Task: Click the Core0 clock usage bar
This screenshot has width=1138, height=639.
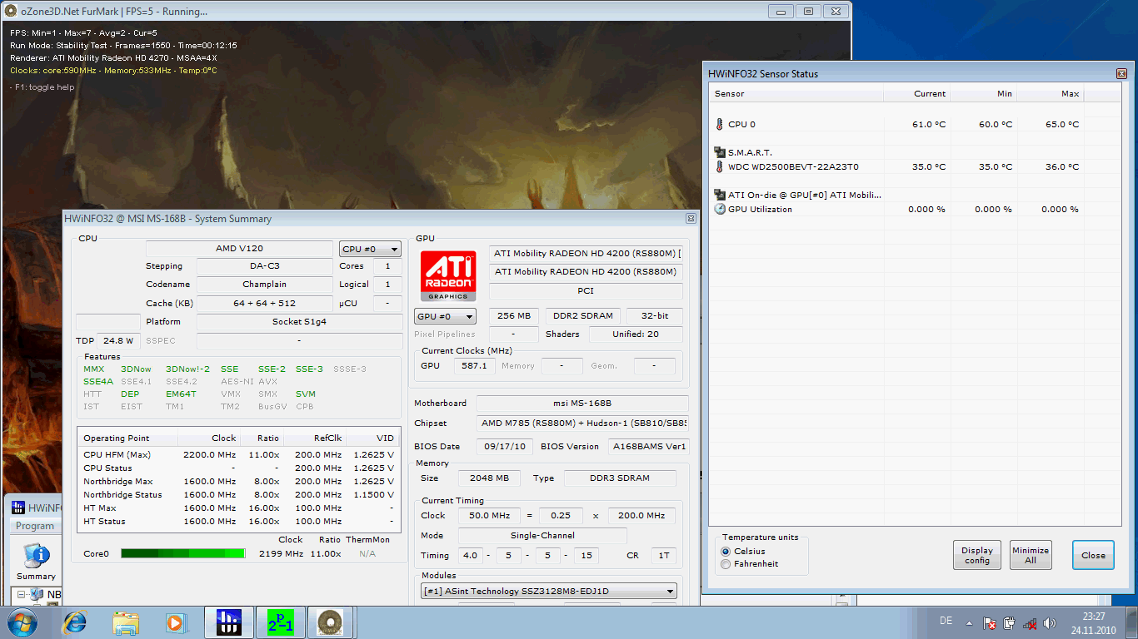Action: (x=183, y=553)
